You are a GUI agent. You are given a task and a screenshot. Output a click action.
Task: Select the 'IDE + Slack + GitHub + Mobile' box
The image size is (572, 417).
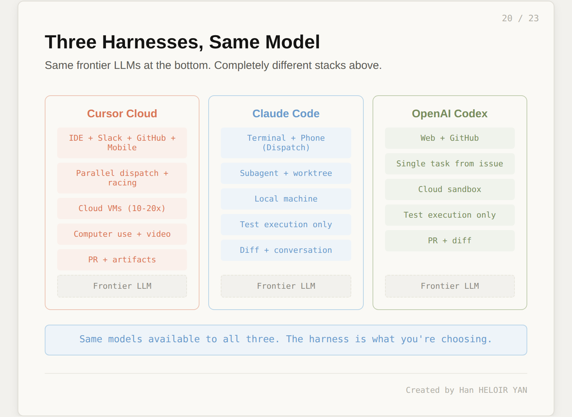122,143
